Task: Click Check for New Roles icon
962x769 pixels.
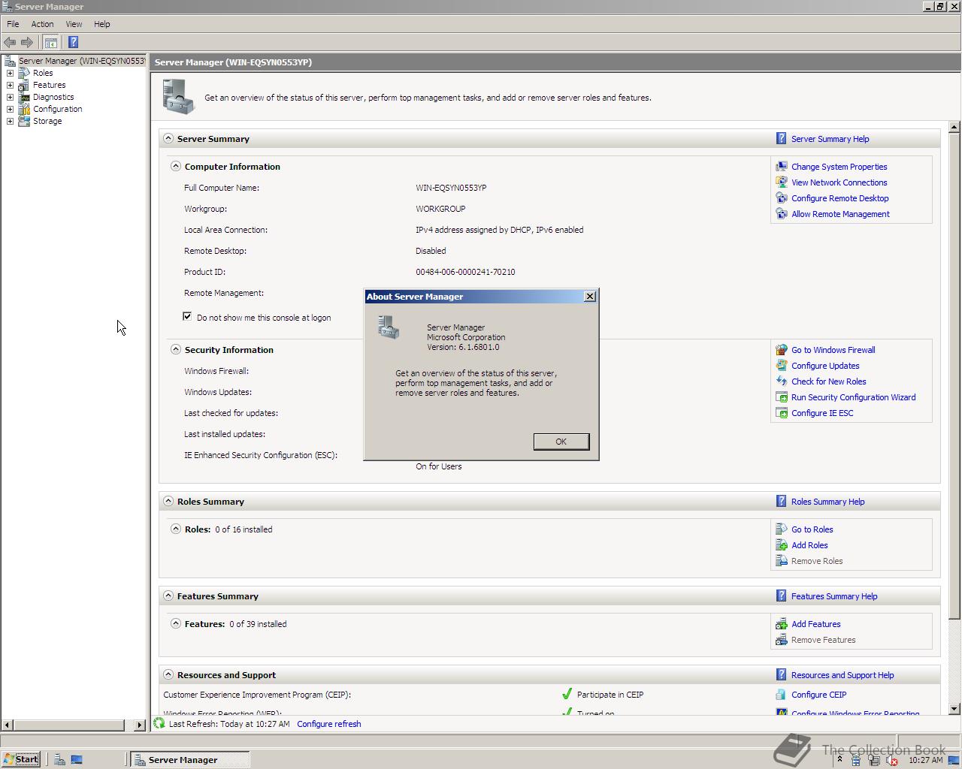Action: [x=782, y=381]
